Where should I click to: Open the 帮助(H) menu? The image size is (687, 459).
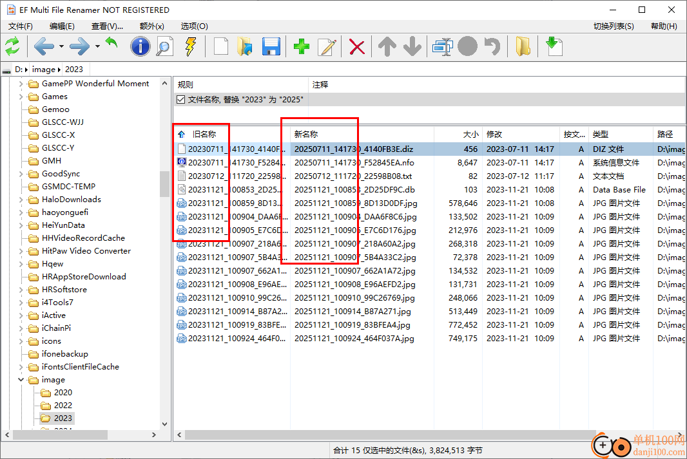[x=664, y=26]
